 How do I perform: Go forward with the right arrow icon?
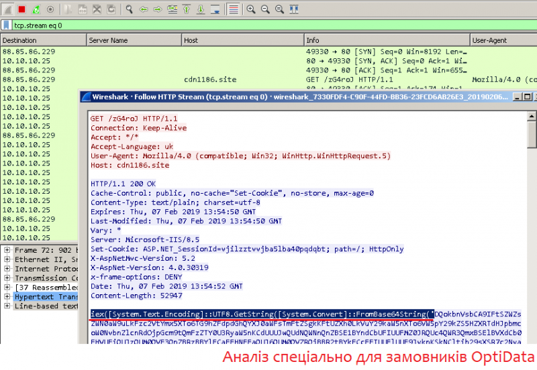[x=158, y=9]
